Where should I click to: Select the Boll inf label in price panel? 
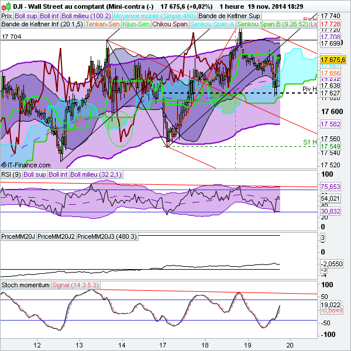pos(49,16)
